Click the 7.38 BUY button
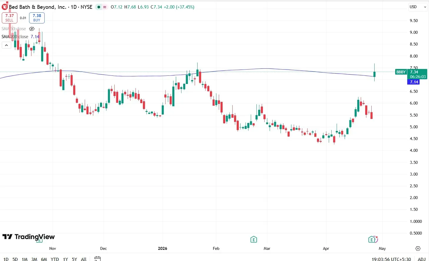Viewport: 429px width, 261px height. (37, 18)
